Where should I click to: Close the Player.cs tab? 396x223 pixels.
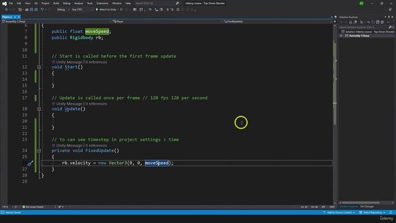pyautogui.click(x=19, y=17)
